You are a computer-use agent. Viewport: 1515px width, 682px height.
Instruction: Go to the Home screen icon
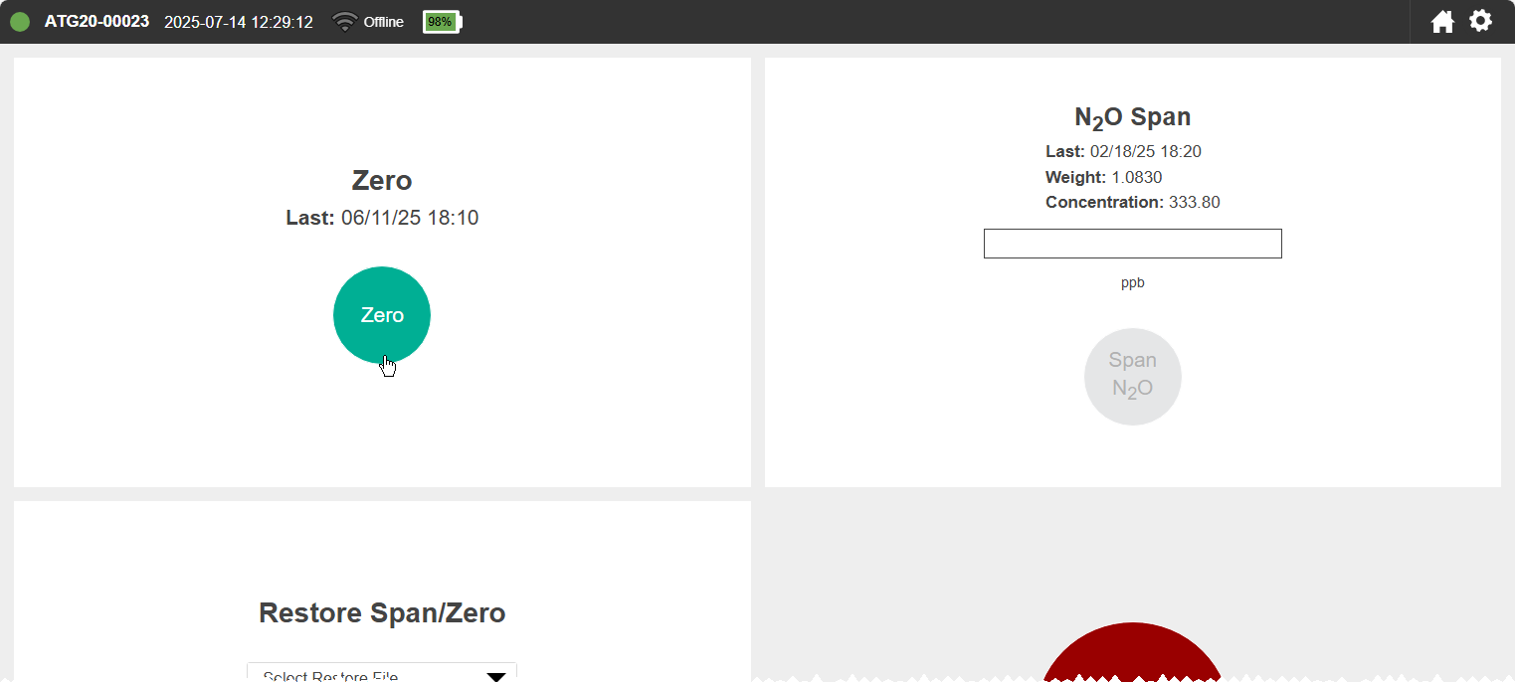[1442, 21]
